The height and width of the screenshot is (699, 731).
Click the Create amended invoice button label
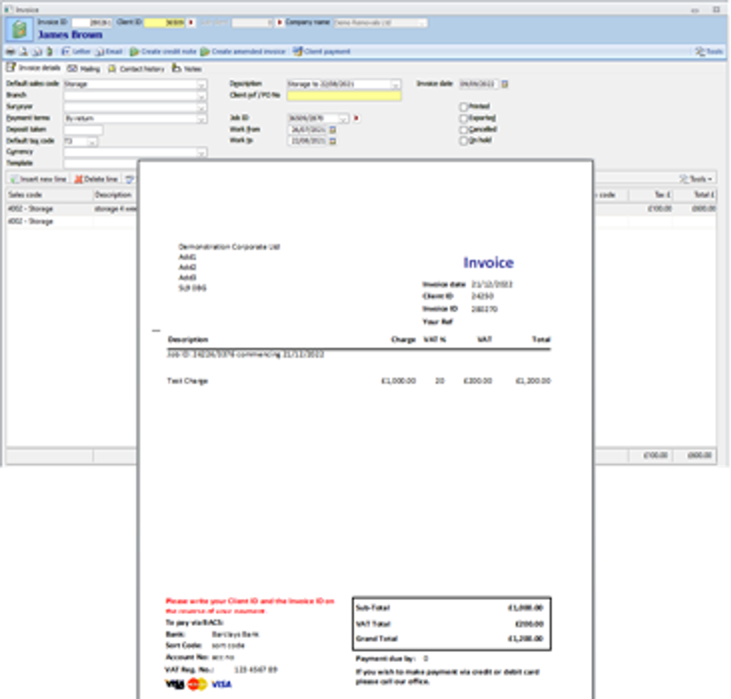(249, 52)
